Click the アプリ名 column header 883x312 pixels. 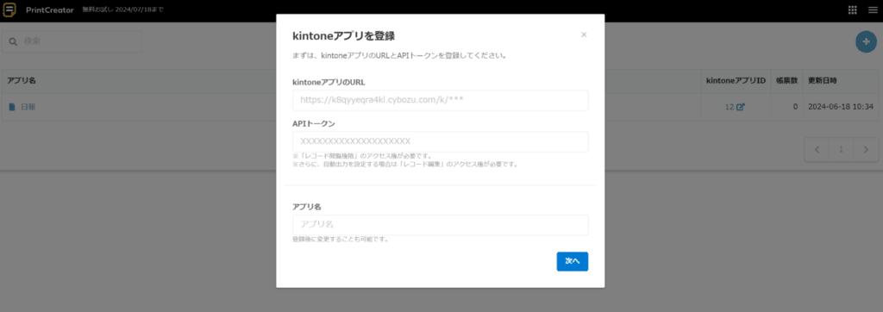click(x=22, y=80)
